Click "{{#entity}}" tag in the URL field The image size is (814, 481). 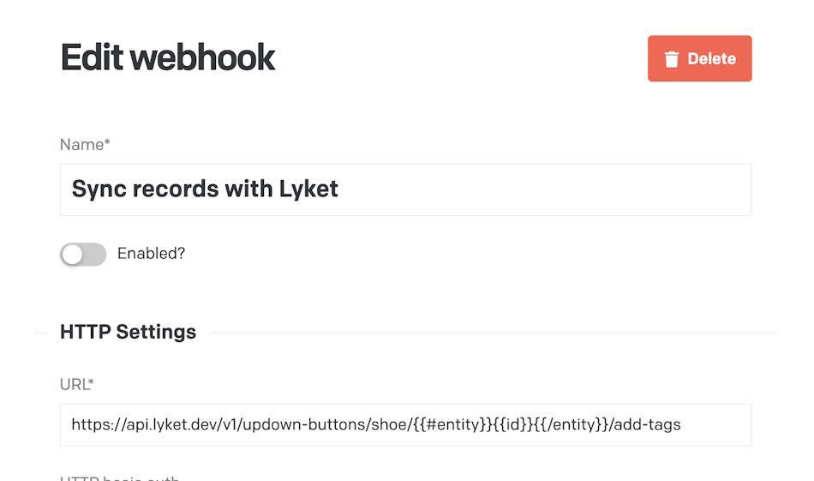(452, 425)
